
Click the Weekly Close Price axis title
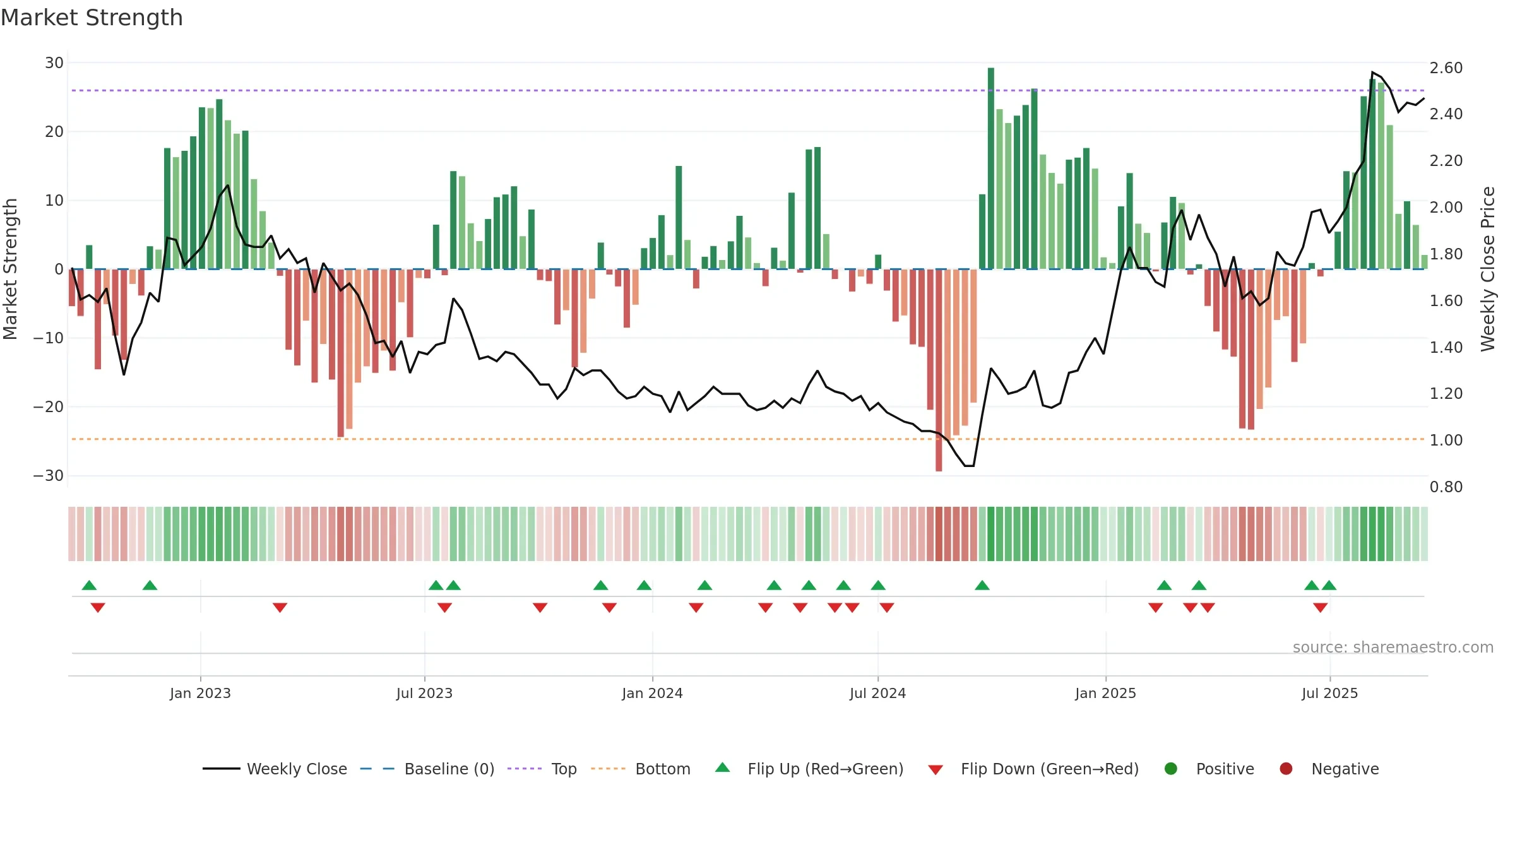coord(1488,269)
